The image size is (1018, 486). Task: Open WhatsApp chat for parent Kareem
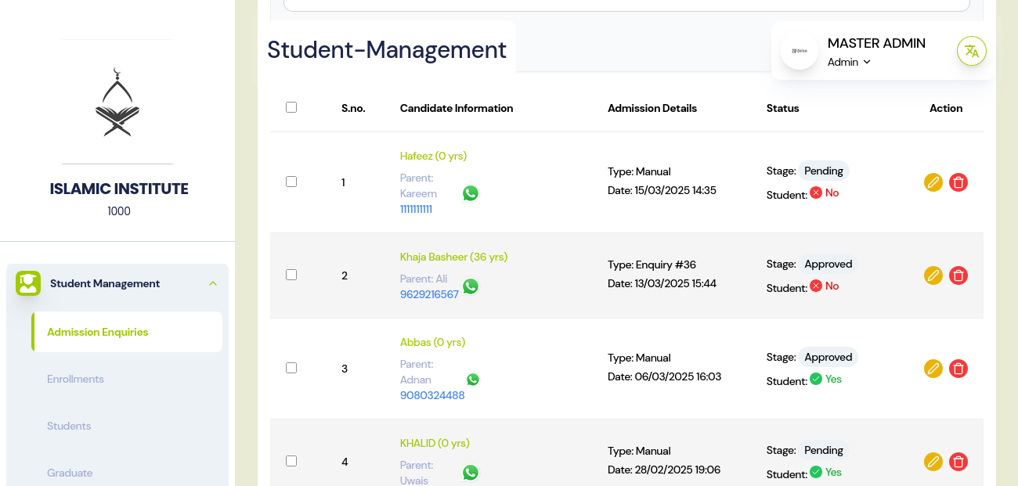pos(471,193)
